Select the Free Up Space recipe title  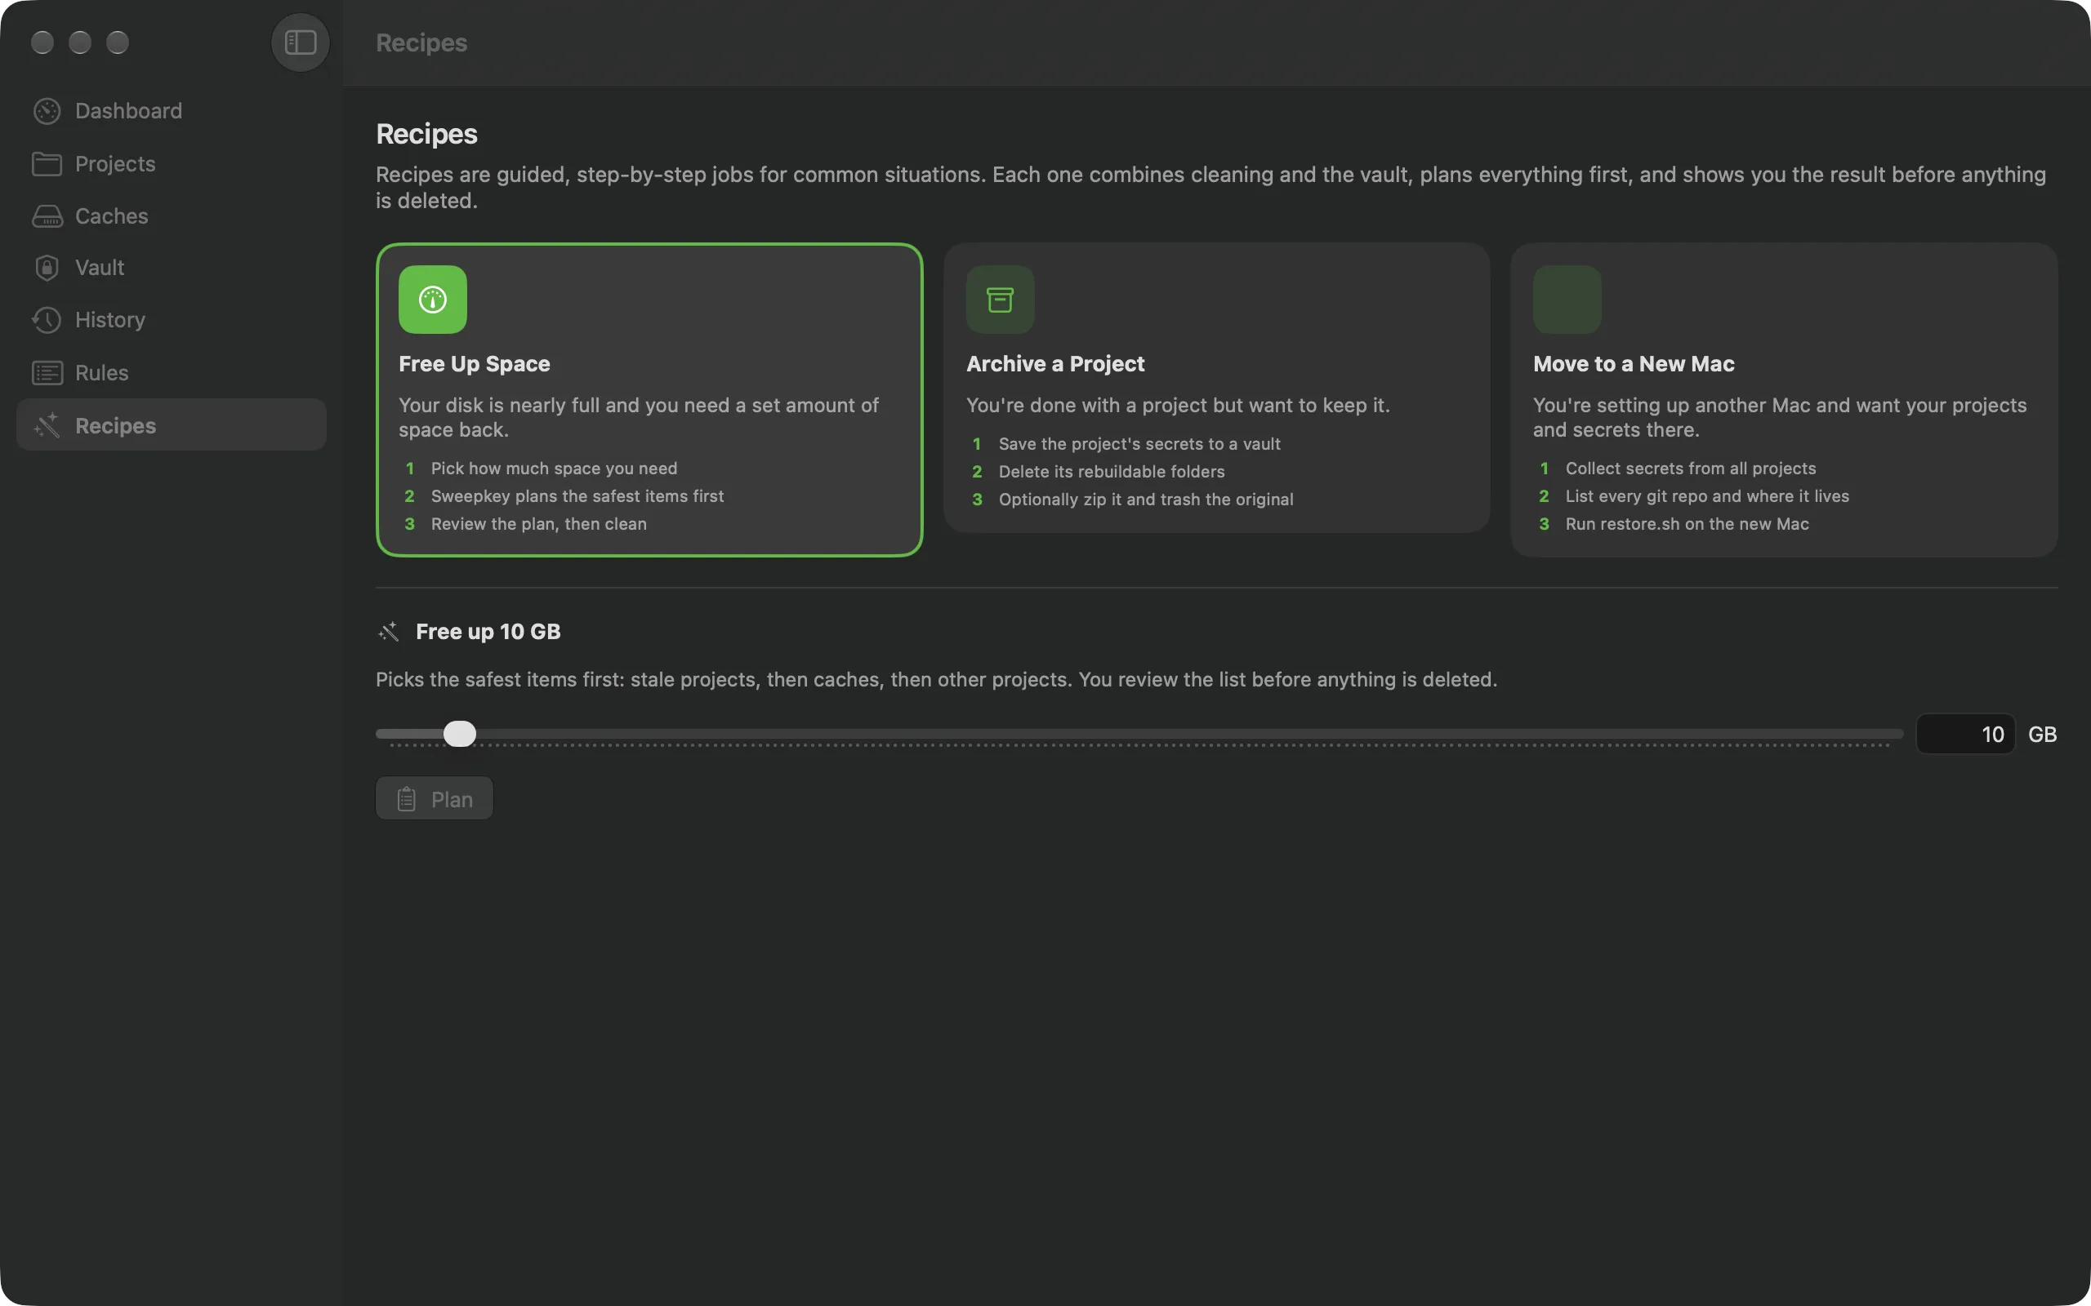coord(475,364)
